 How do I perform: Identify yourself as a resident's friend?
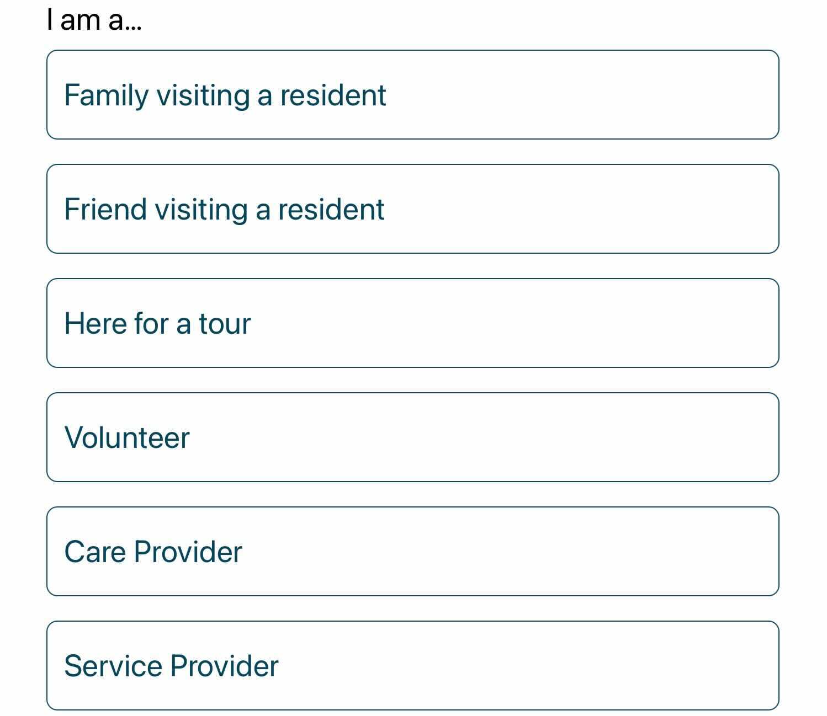click(413, 209)
